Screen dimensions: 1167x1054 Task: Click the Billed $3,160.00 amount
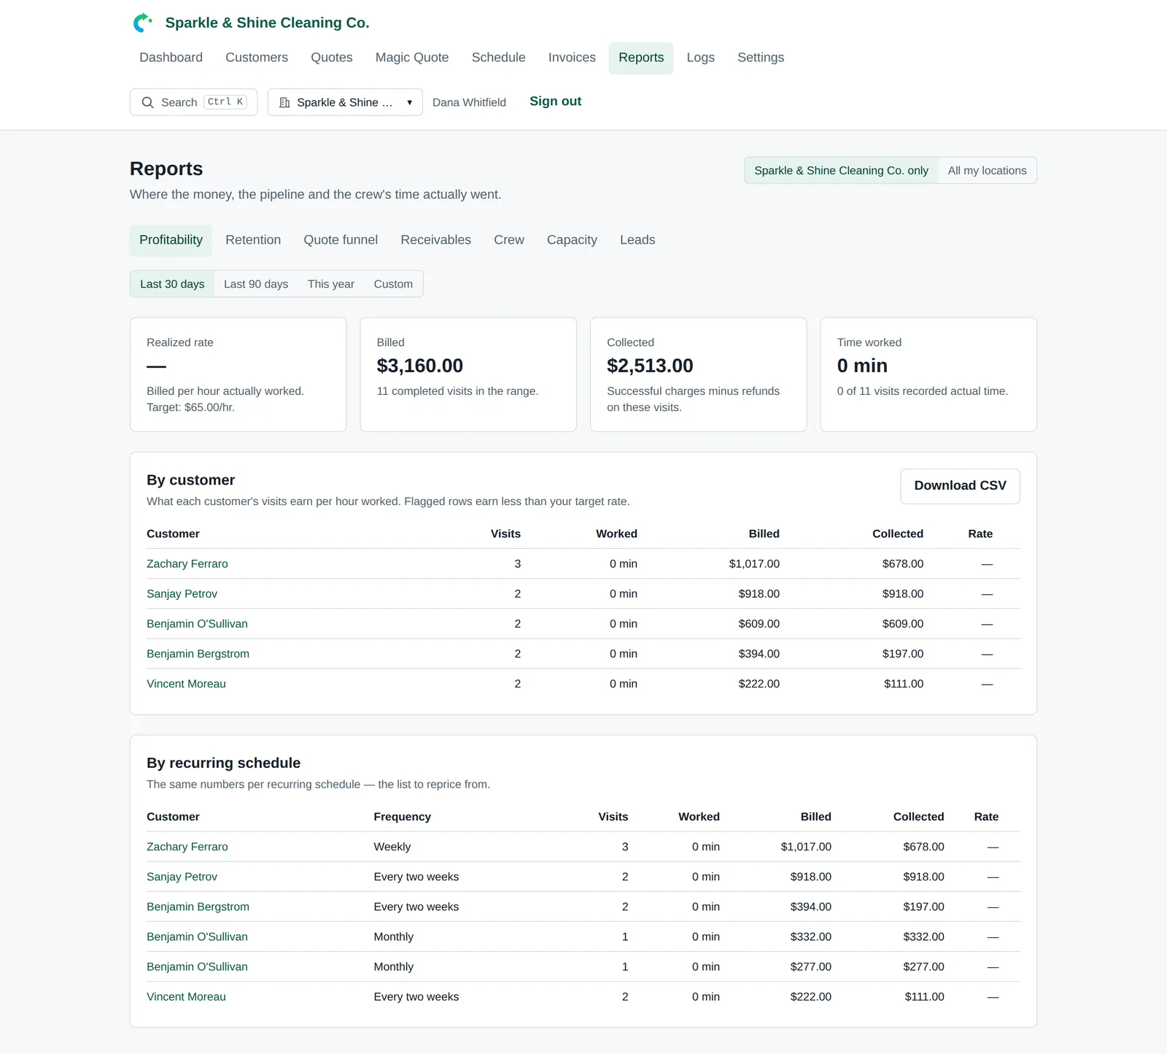(419, 366)
